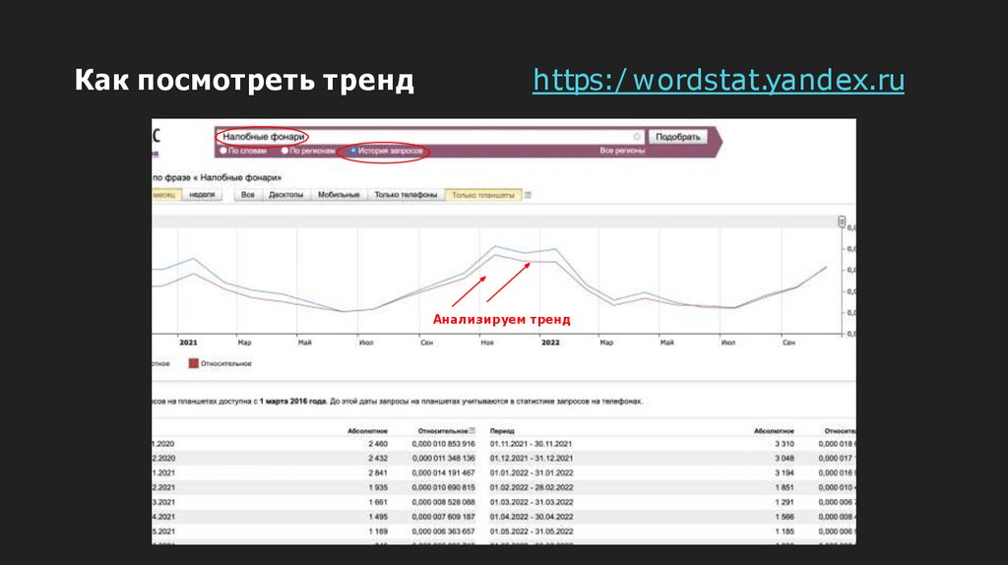
Task: Click absolute value 2 460
Action: pos(378,444)
